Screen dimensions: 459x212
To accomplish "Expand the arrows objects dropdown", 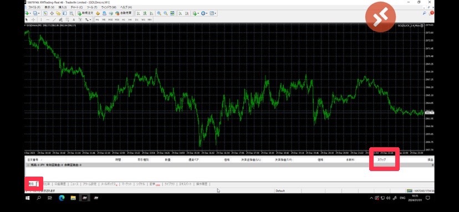I will [90, 19].
